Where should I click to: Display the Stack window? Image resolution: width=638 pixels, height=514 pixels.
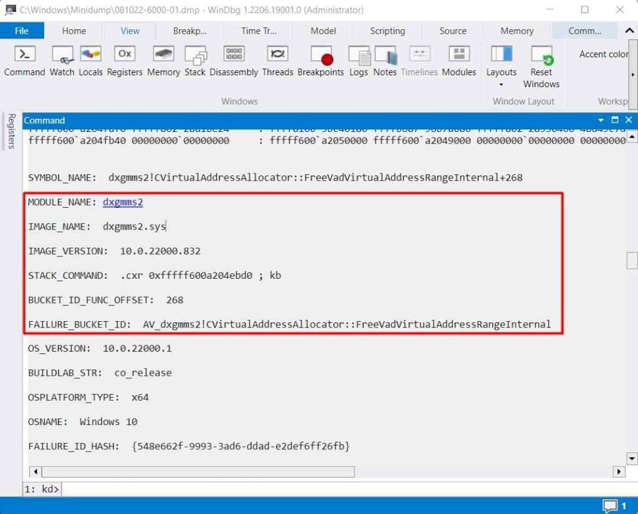[195, 60]
